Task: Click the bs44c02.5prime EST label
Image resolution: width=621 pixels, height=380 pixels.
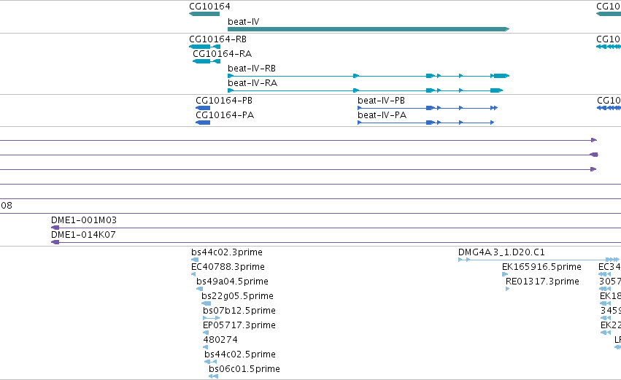Action: pos(240,354)
